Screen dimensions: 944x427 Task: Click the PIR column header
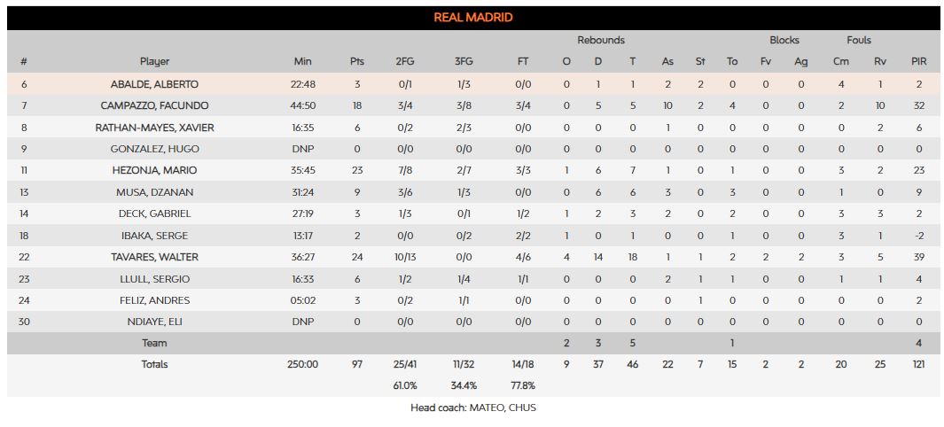(919, 62)
